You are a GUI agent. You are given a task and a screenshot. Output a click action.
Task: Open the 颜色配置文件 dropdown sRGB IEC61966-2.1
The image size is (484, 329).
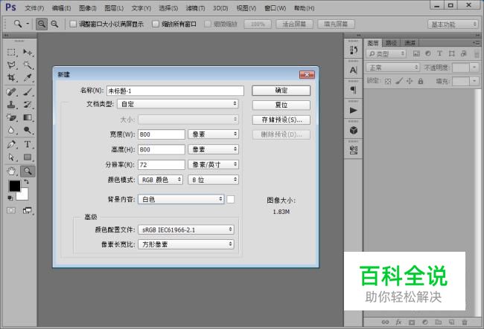[186, 229]
